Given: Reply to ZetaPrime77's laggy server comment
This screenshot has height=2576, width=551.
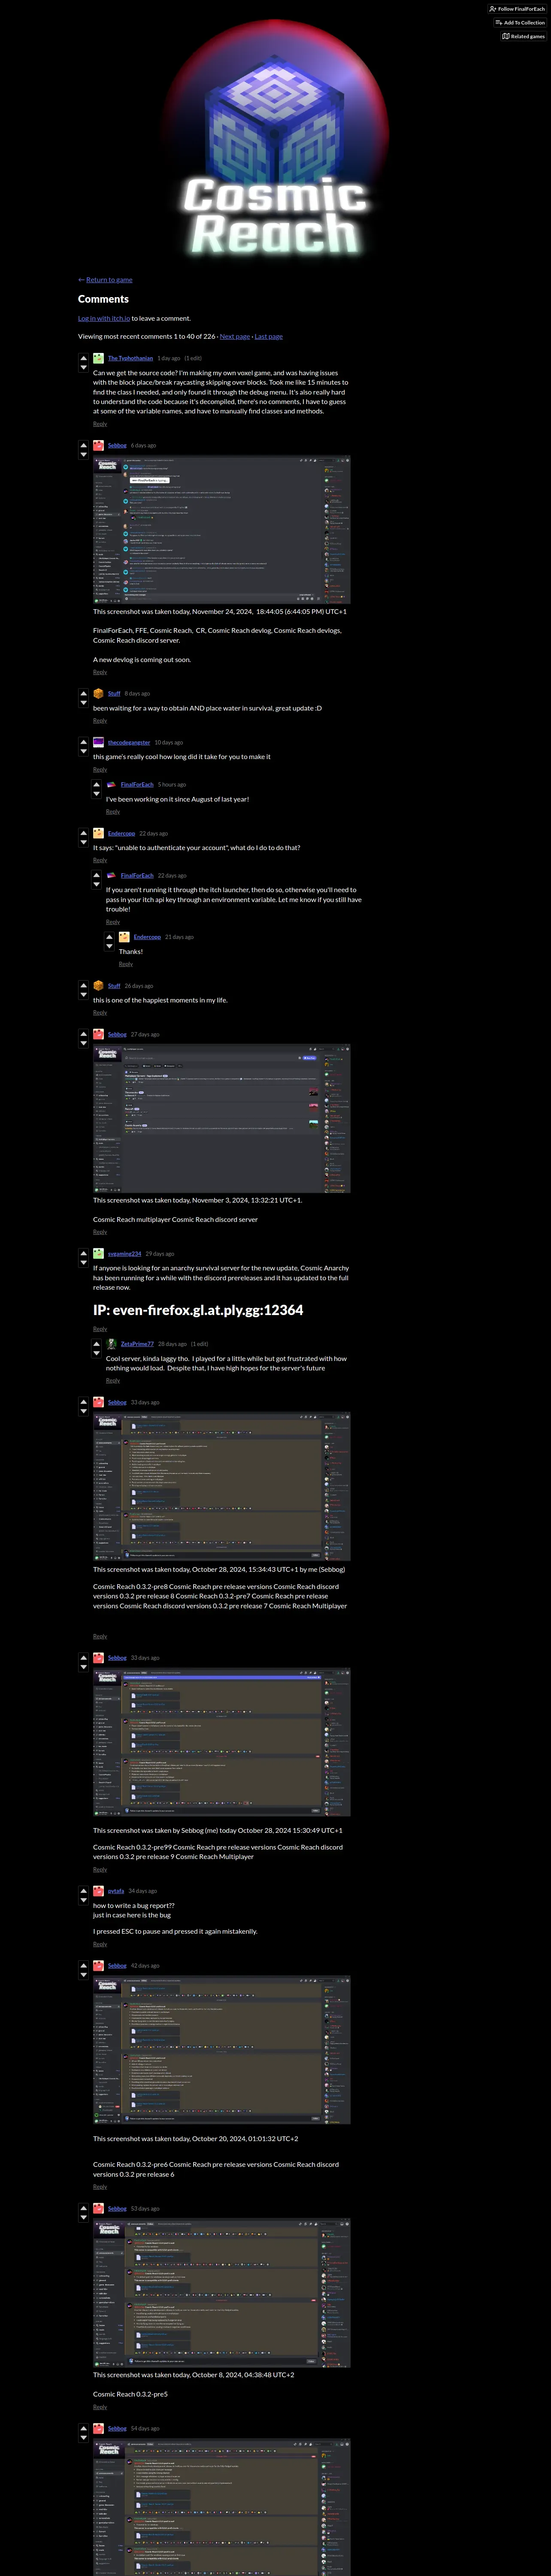Looking at the screenshot, I should [113, 1381].
